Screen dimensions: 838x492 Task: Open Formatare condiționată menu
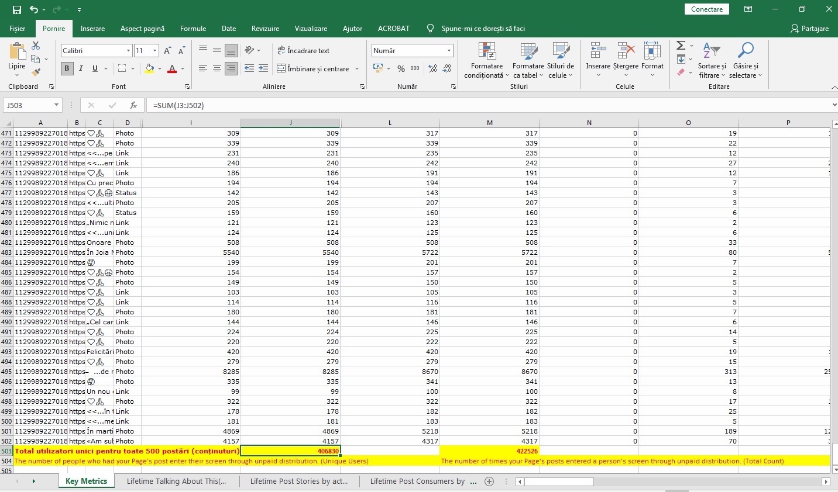[487, 61]
